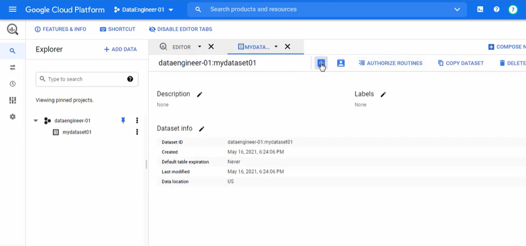Edit Dataset info pencil icon
Image resolution: width=526 pixels, height=246 pixels.
click(x=202, y=129)
